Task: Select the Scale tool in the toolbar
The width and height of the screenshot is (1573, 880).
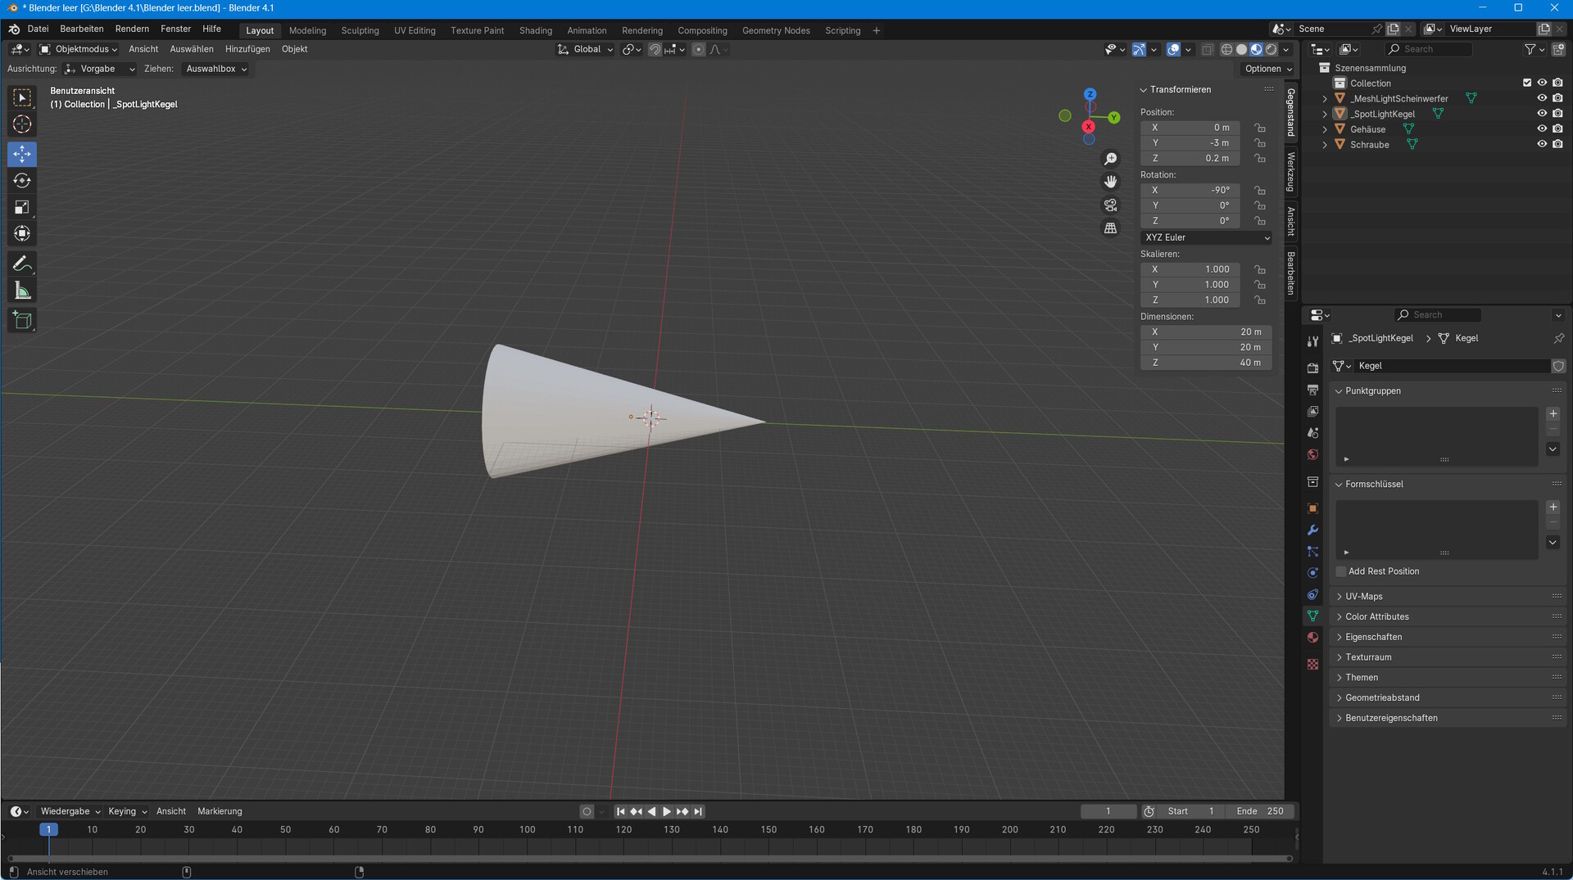Action: pyautogui.click(x=22, y=208)
